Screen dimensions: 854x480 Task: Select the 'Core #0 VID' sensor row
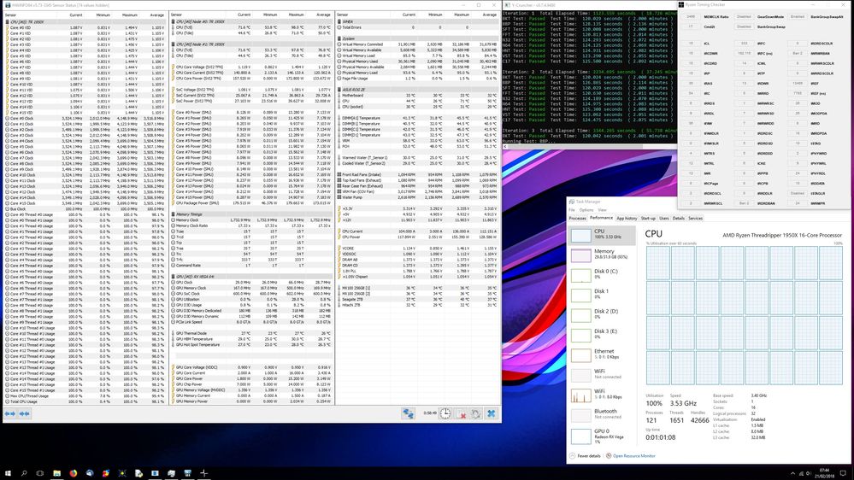[85, 27]
